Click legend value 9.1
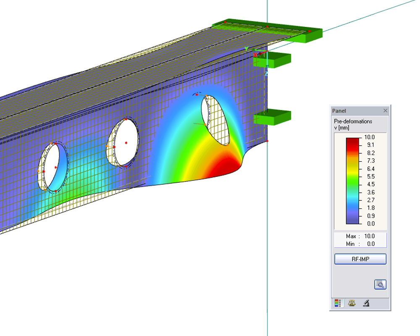Screen dimensions: 420x336 [371, 145]
